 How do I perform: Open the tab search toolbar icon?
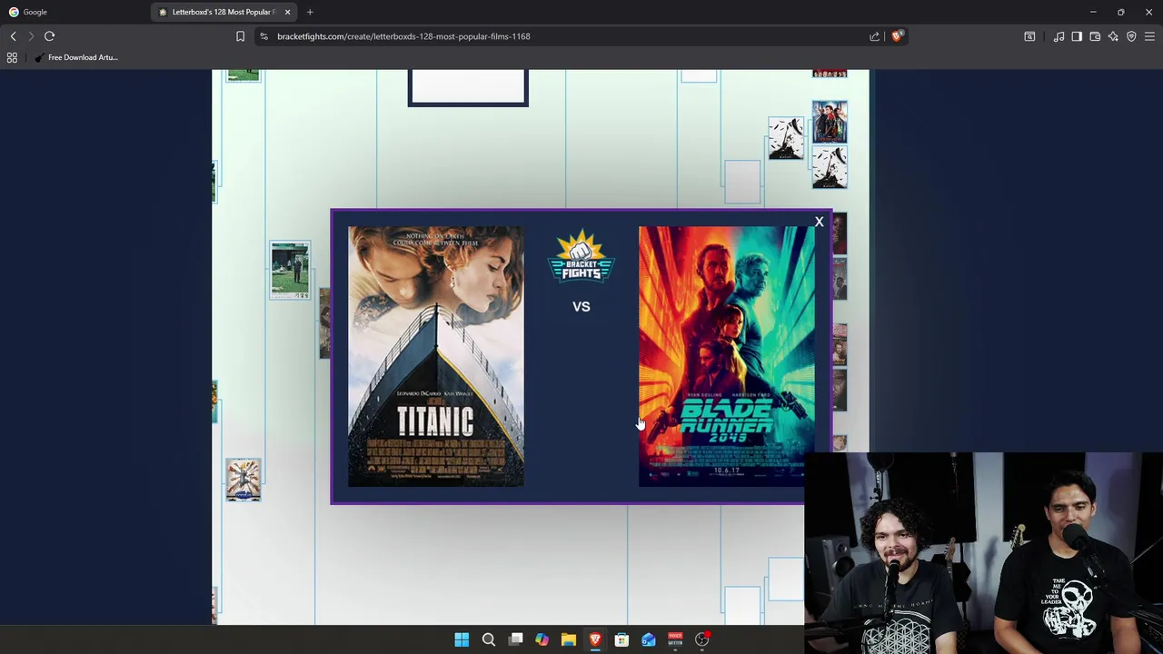click(x=1029, y=36)
